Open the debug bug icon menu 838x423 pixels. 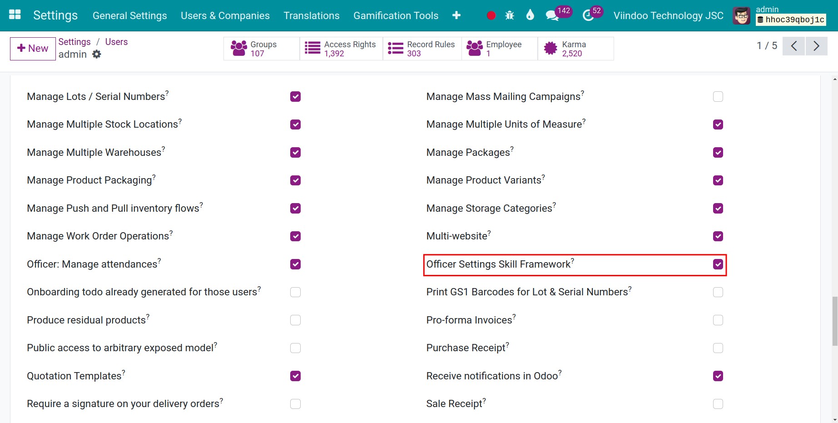(510, 15)
